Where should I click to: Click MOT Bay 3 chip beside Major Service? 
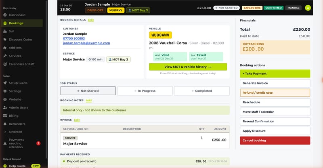click(118, 59)
